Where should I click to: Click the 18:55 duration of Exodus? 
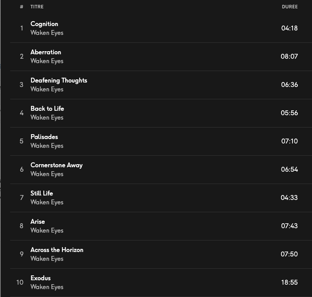(x=289, y=282)
